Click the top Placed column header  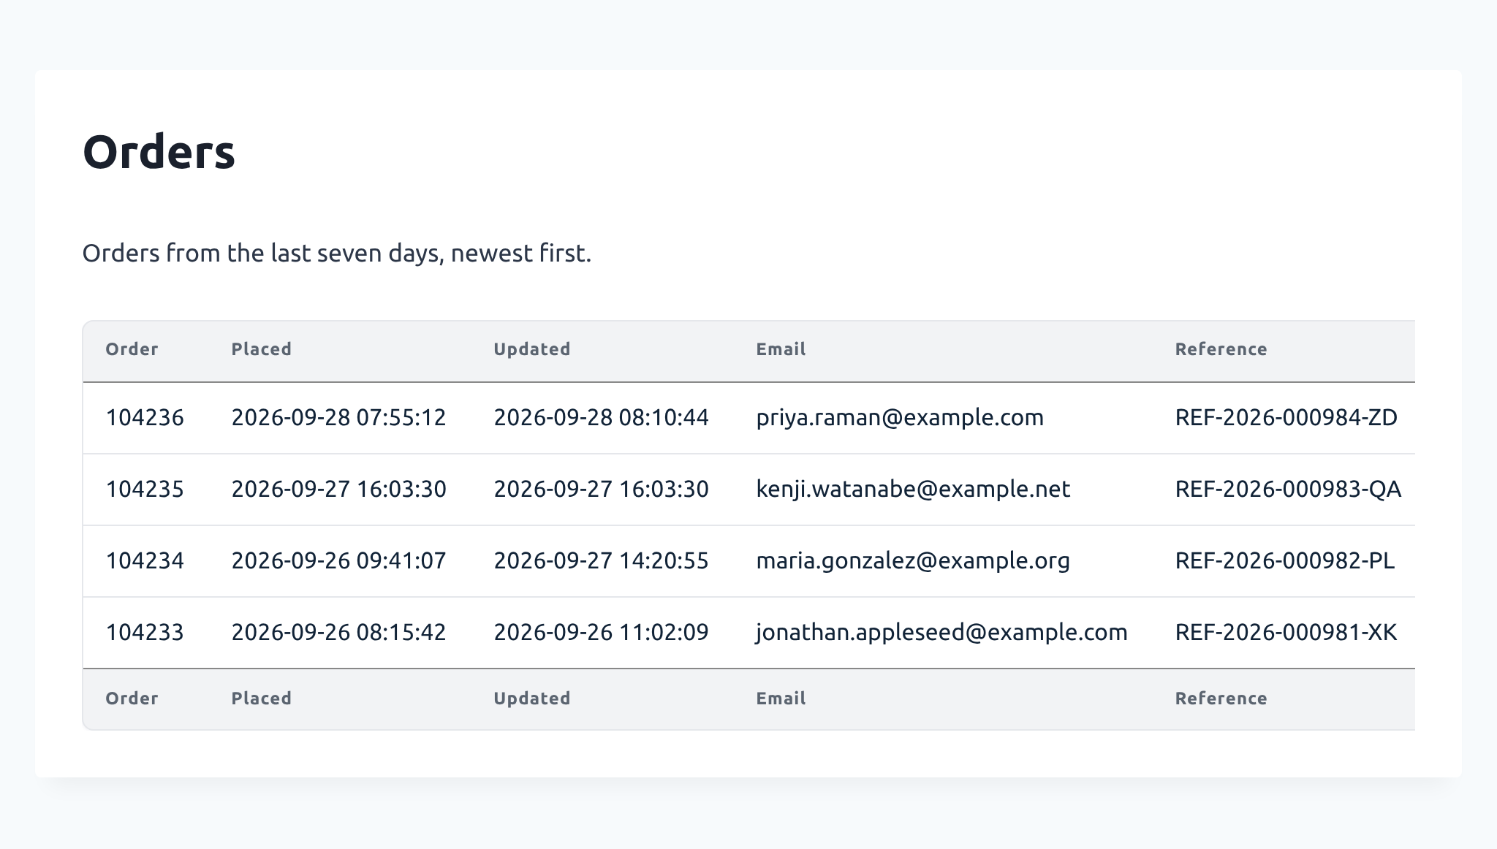pos(261,349)
